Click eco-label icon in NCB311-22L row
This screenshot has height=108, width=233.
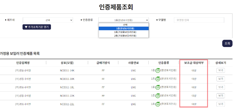(157, 104)
